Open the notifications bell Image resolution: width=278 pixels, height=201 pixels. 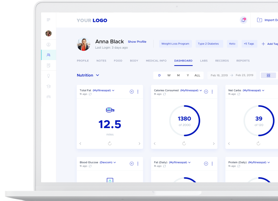[244, 20]
